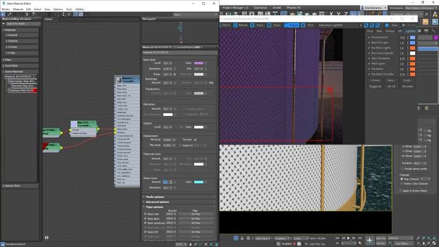Image resolution: width=439 pixels, height=247 pixels.
Task: Click the play animation button
Action: 348,238
